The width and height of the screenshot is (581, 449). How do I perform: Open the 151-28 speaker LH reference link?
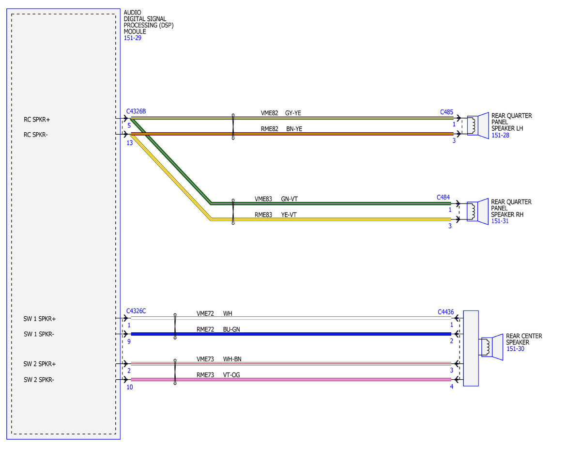click(500, 135)
